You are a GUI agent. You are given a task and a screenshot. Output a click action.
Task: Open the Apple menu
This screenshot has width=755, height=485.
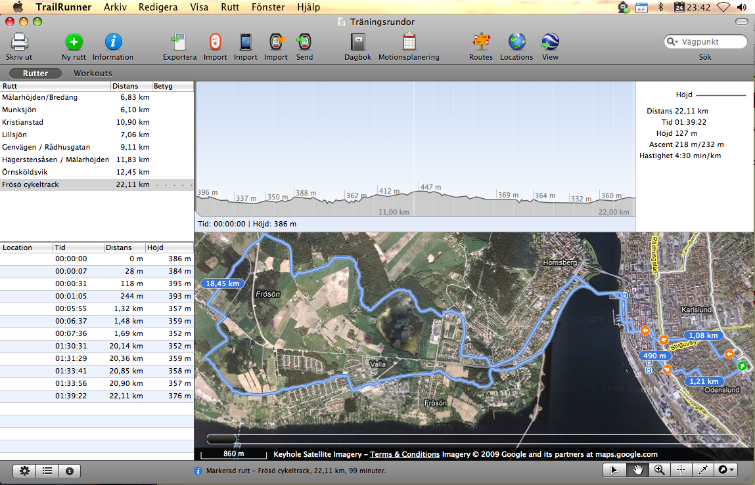[x=18, y=7]
